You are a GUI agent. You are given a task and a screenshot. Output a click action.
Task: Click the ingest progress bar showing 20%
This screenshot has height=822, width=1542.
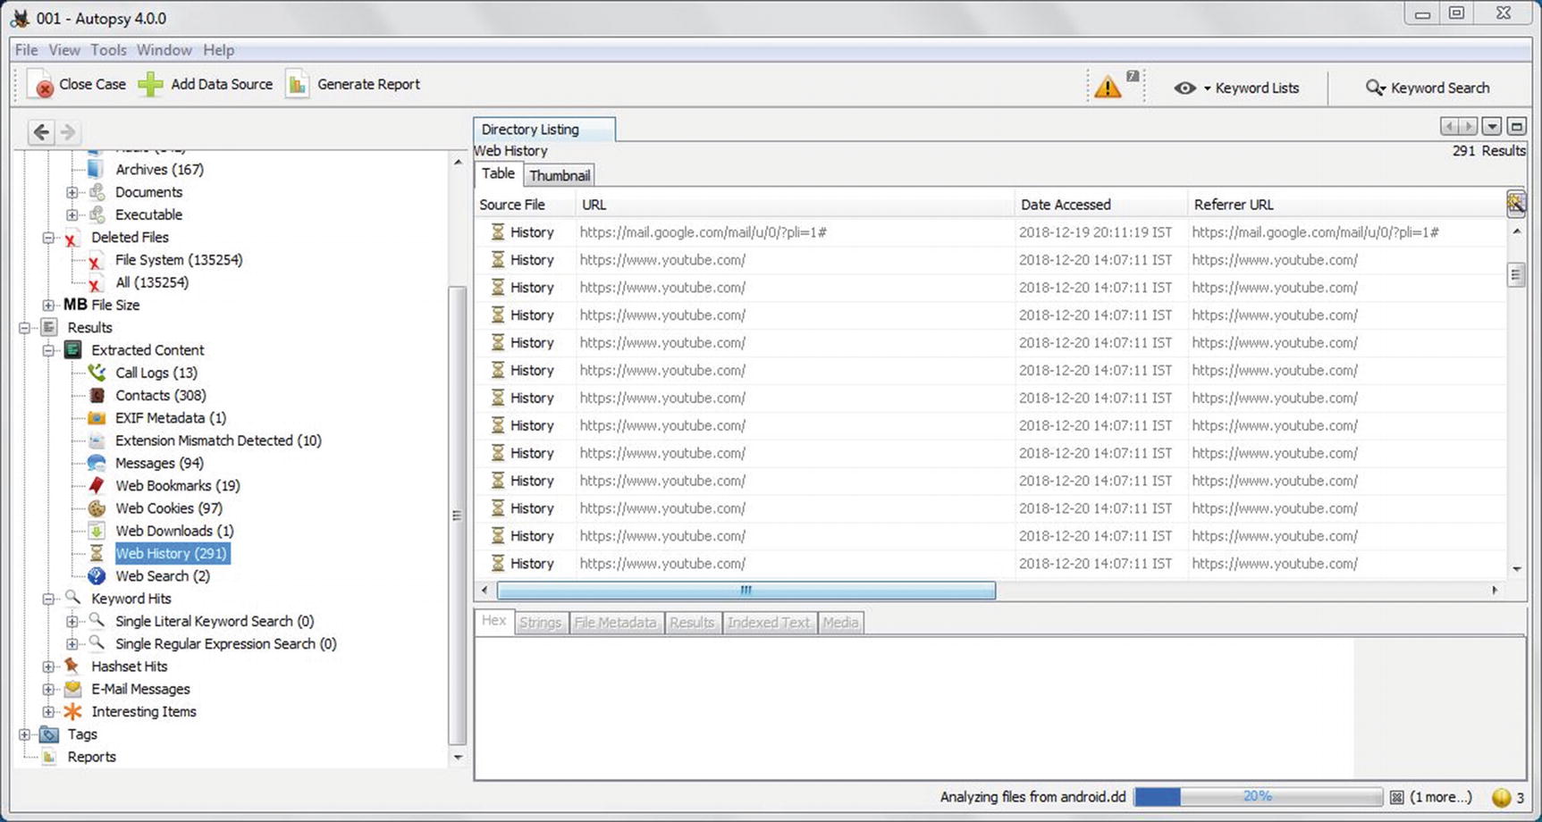click(1258, 797)
